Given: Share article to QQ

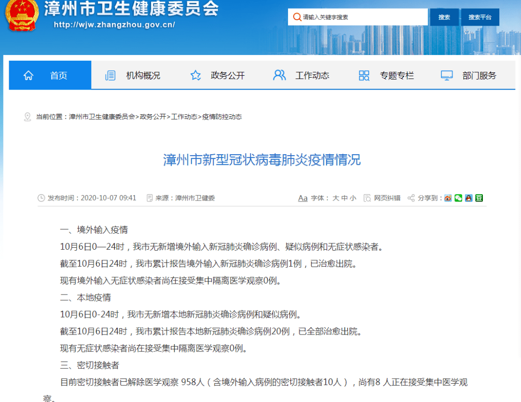Looking at the screenshot, I should [468, 198].
